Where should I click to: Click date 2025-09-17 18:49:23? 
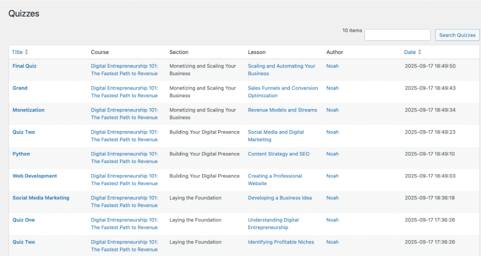430,132
